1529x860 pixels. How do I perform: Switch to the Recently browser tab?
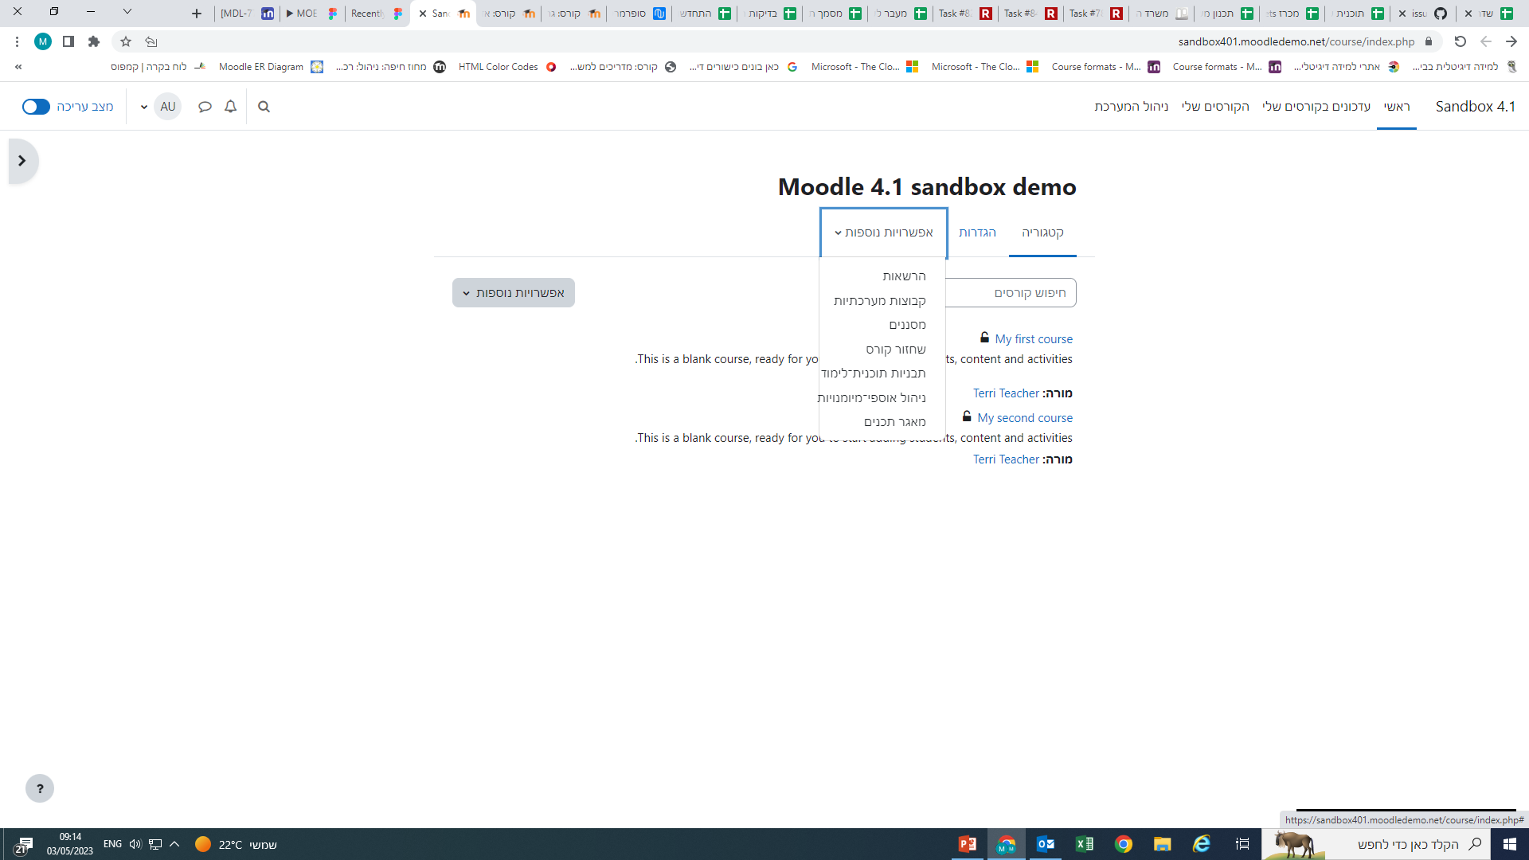click(377, 14)
